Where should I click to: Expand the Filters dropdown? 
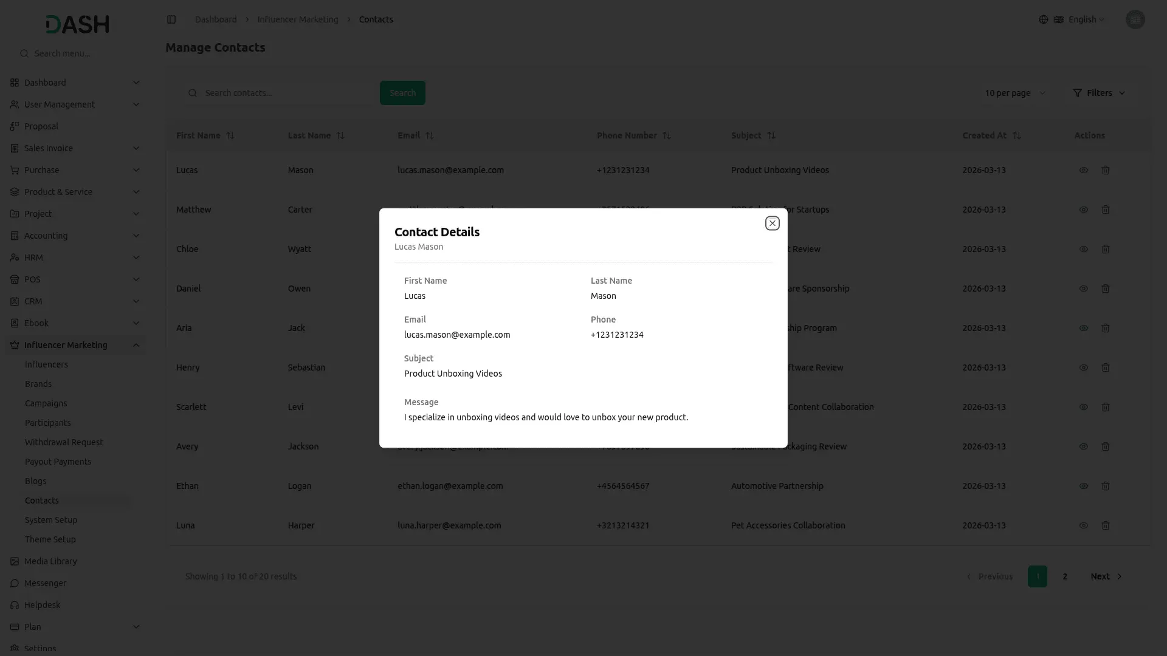1099,93
